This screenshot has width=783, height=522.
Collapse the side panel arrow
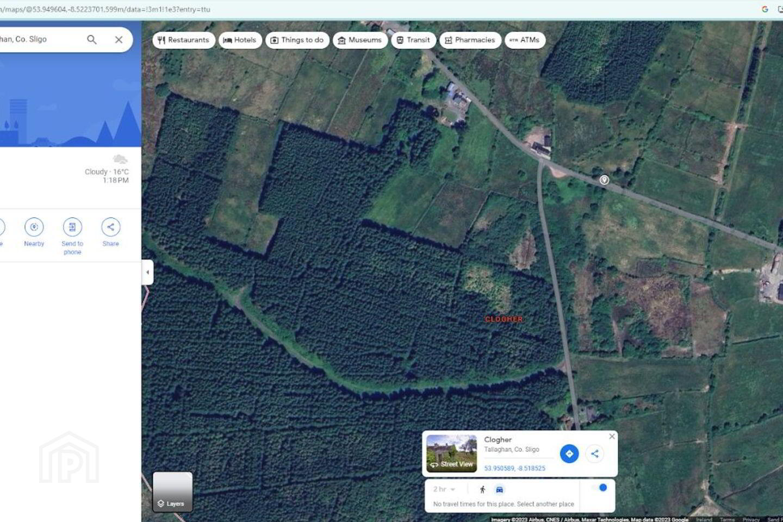147,272
